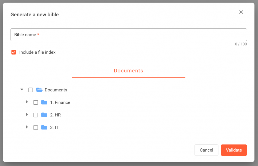
Task: Tick the root Documents folder checkbox
Action: click(x=30, y=90)
